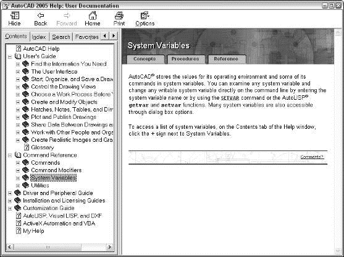Screen dimensions: 344x257
Task: Open the Options toolbar menu
Action: 145,19
